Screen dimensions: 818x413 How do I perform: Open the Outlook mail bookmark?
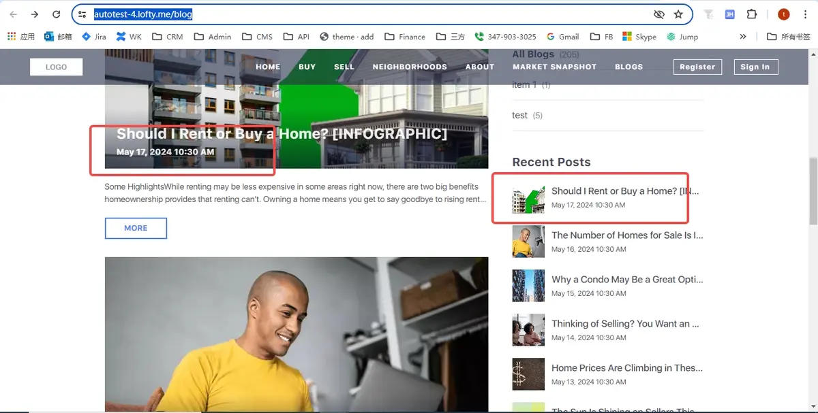58,37
